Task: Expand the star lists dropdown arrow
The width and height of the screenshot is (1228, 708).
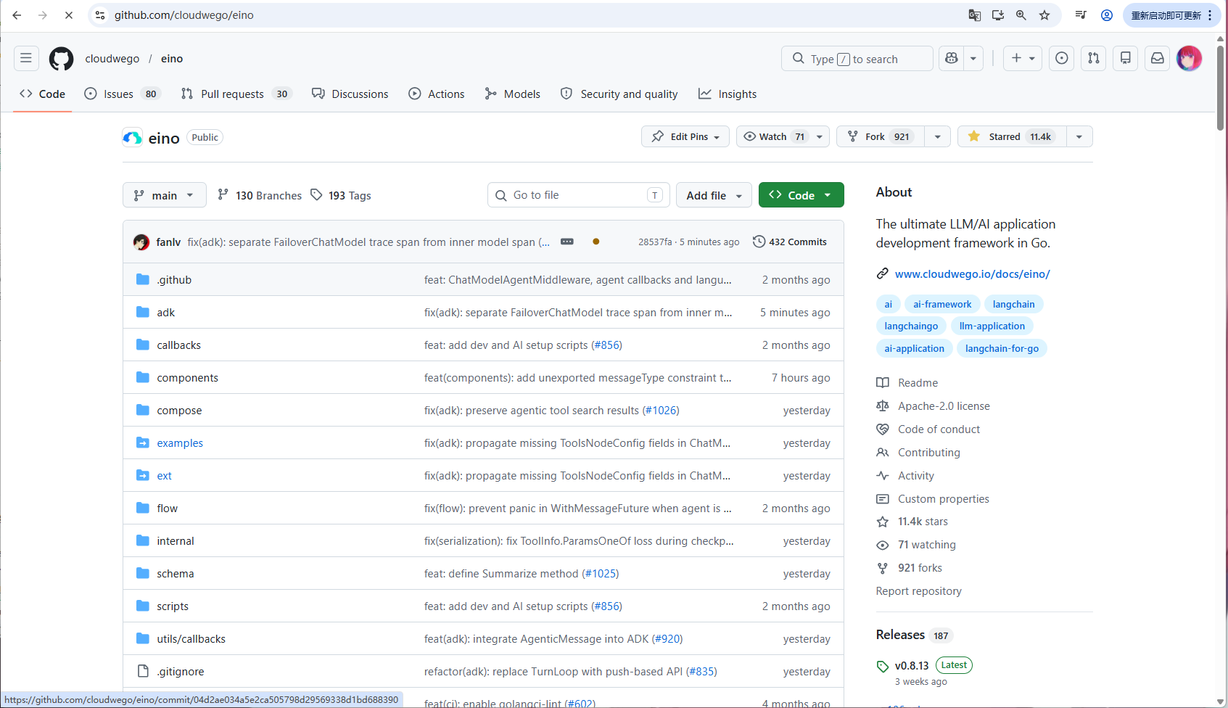Action: 1079,136
